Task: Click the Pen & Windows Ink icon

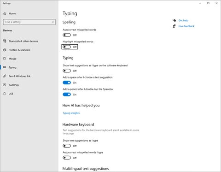Action: [x=5, y=76]
